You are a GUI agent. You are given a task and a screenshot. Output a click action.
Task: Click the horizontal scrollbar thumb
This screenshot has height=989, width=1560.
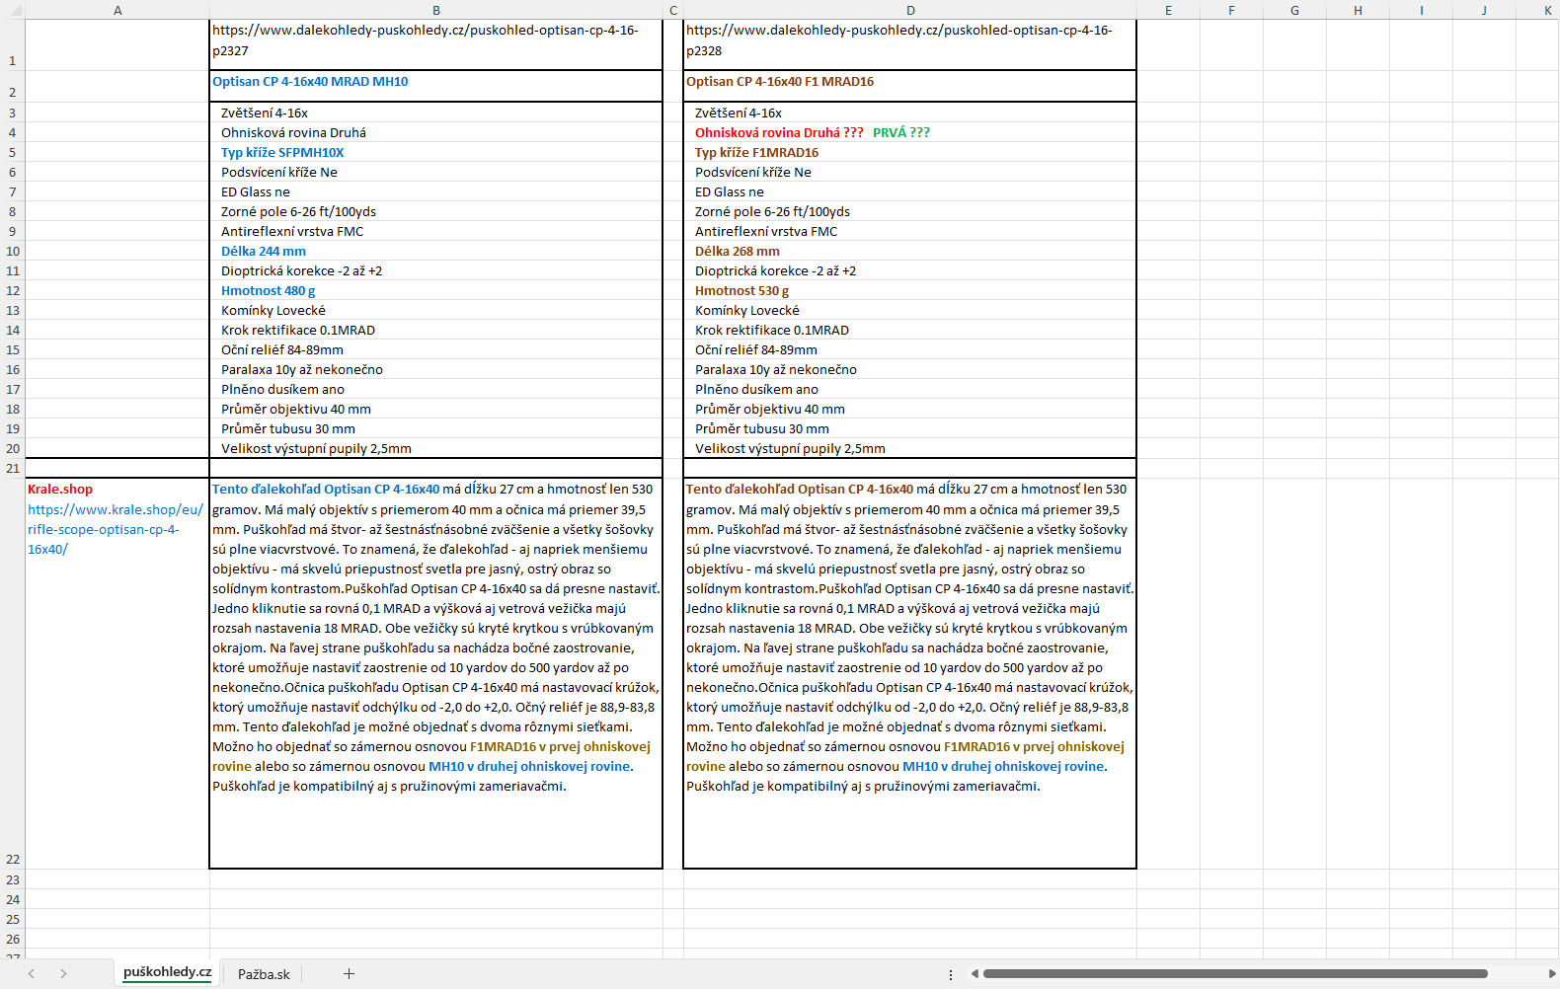1234,974
